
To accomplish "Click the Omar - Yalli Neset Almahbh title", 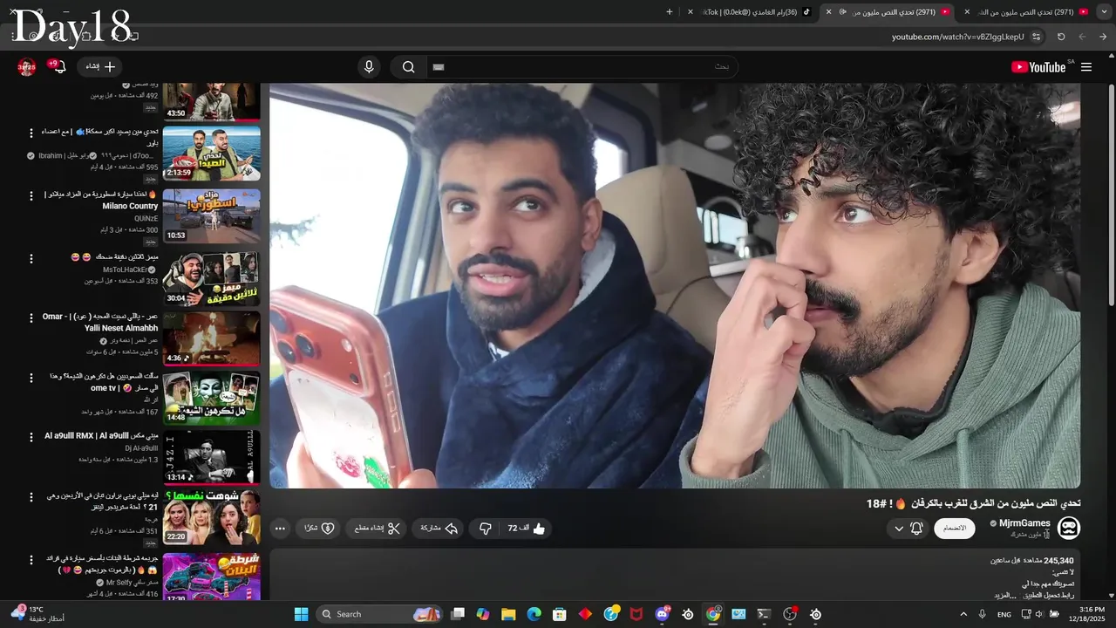I will pos(100,322).
